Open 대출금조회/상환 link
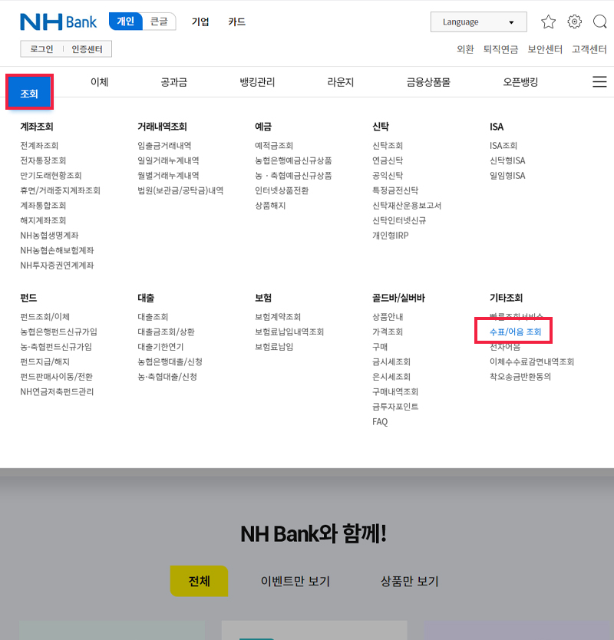The height and width of the screenshot is (640, 614). [x=166, y=332]
